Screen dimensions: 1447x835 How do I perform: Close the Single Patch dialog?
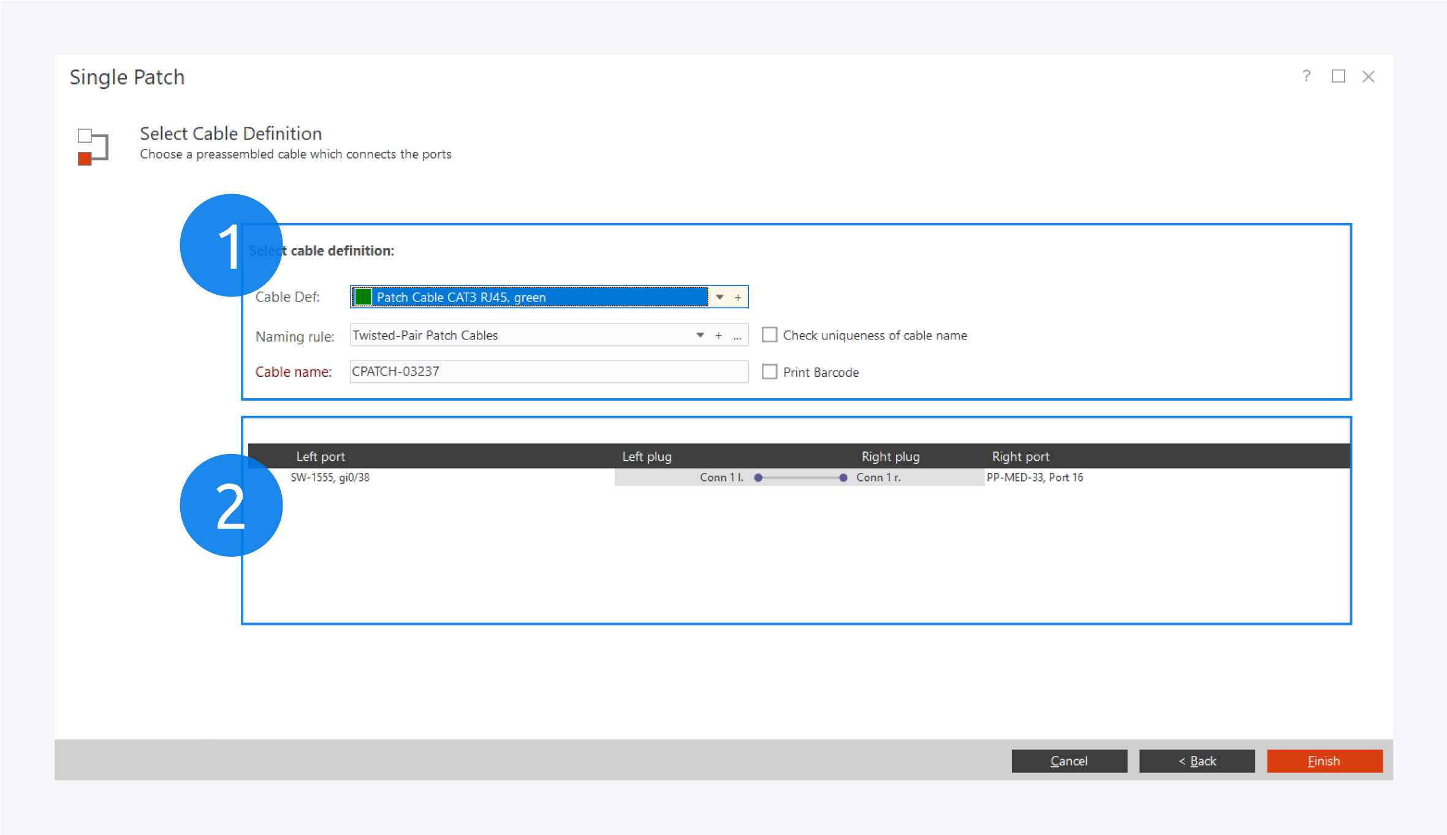tap(1369, 76)
